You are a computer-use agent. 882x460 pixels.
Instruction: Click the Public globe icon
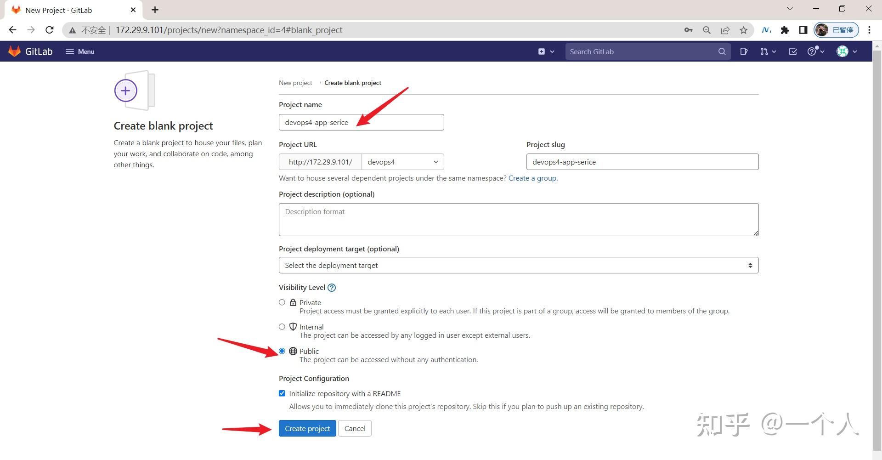point(293,351)
